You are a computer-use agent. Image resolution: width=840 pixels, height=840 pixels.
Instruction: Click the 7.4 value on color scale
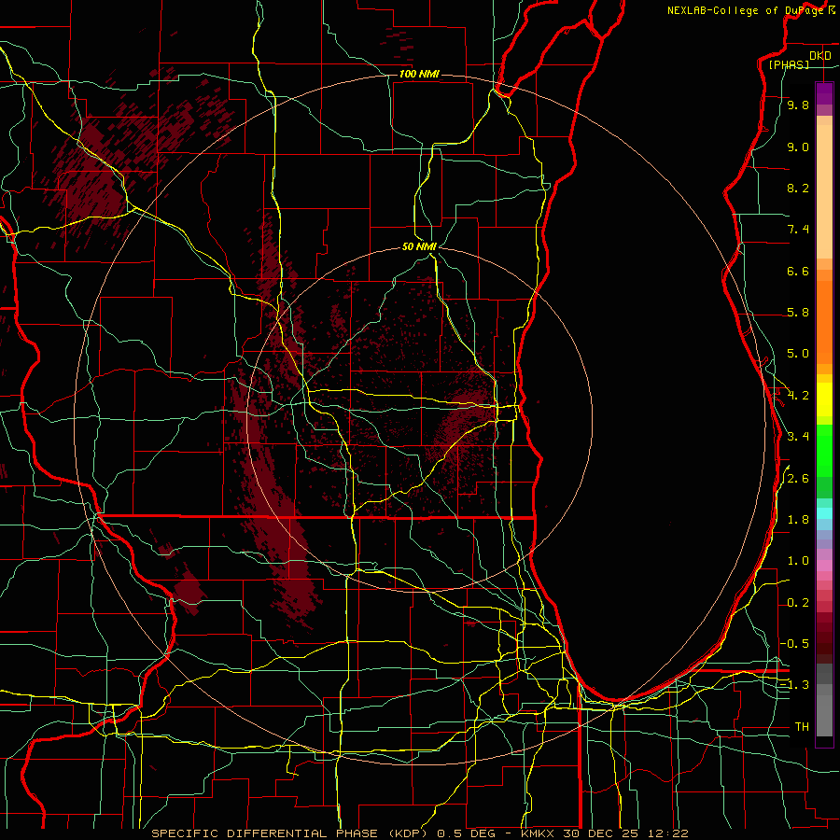(x=798, y=230)
